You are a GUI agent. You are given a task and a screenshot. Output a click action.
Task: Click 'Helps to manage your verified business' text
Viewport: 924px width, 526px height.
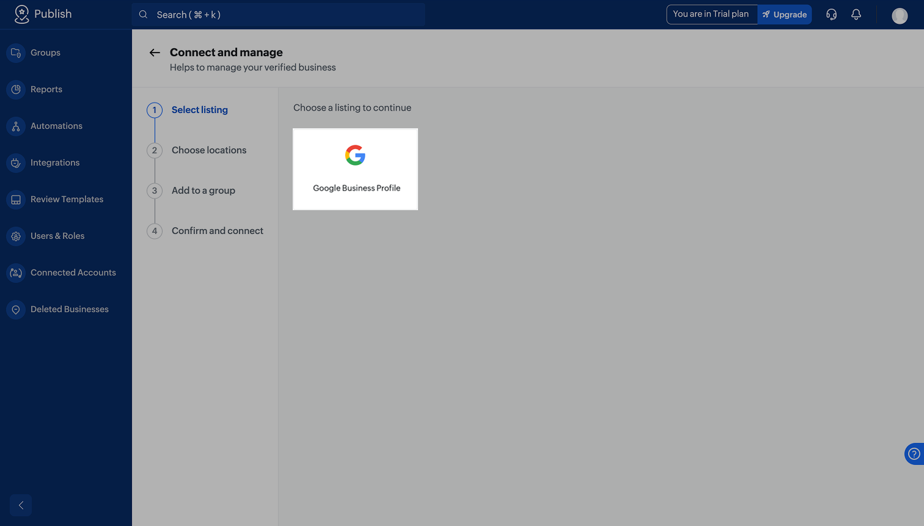click(x=253, y=67)
